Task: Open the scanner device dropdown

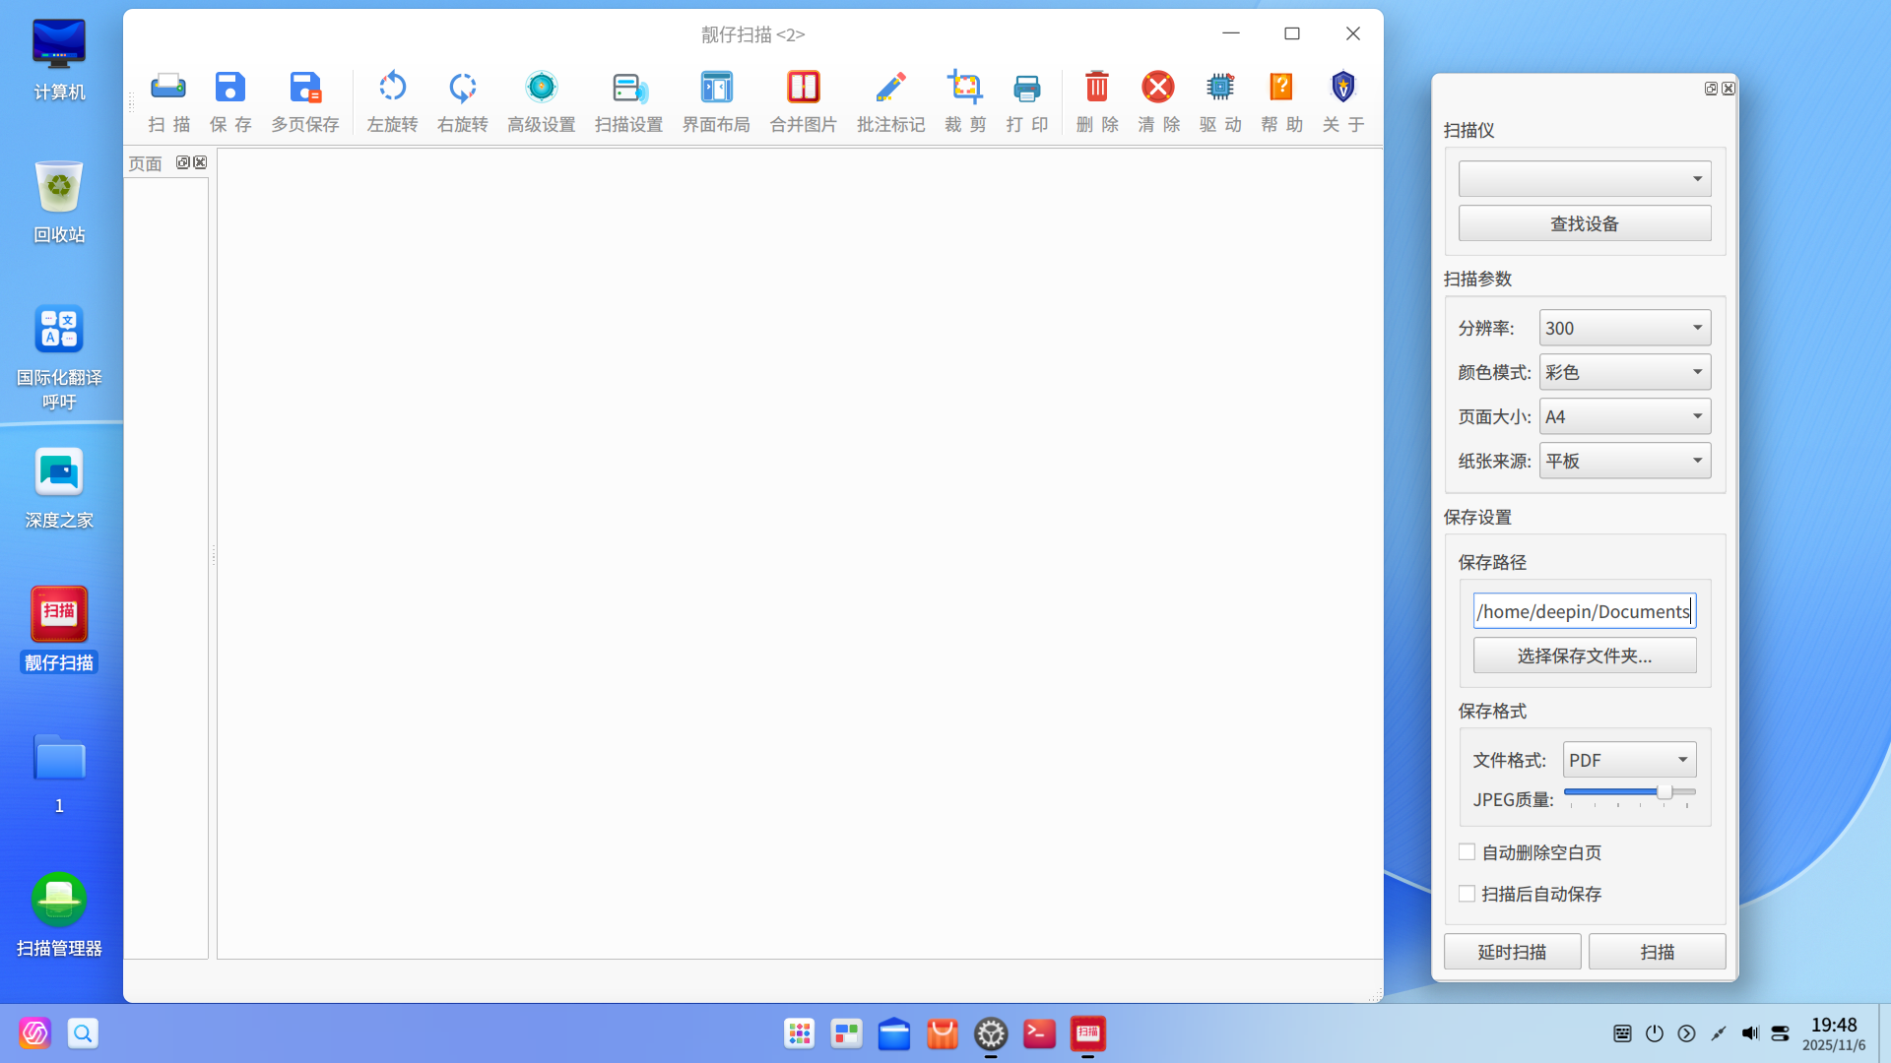Action: (x=1585, y=179)
